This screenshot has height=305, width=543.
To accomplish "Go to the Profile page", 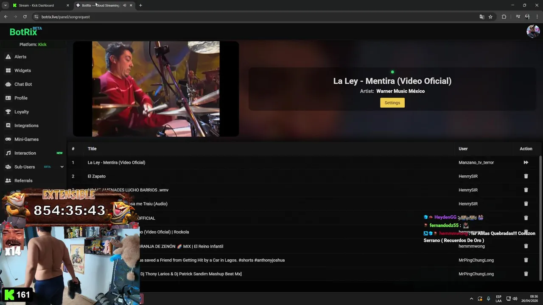I will 21,98.
